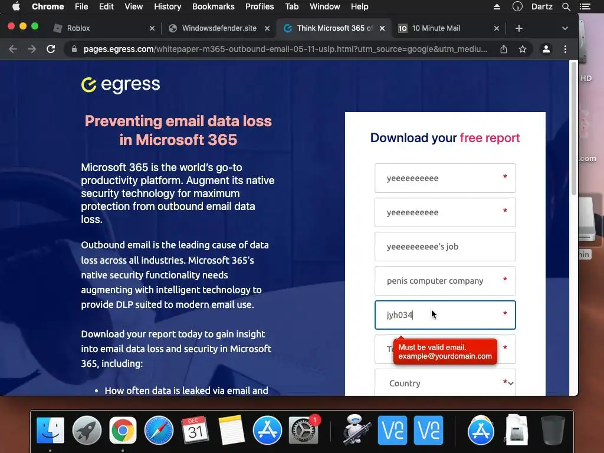Click the red validation error tooltip
The image size is (604, 453).
(x=445, y=351)
